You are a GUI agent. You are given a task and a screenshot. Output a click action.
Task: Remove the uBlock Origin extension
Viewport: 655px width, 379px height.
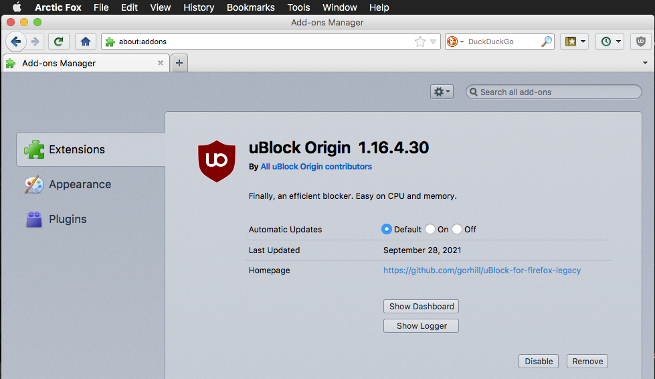tap(587, 362)
